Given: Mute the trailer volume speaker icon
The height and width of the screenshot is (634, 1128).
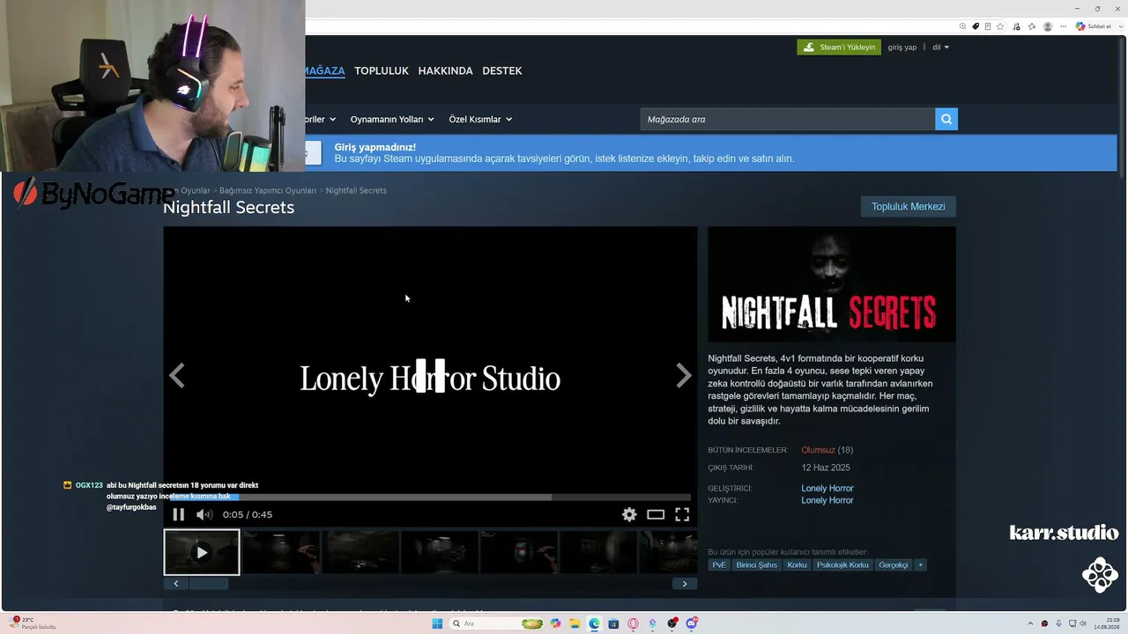Looking at the screenshot, I should pyautogui.click(x=204, y=514).
